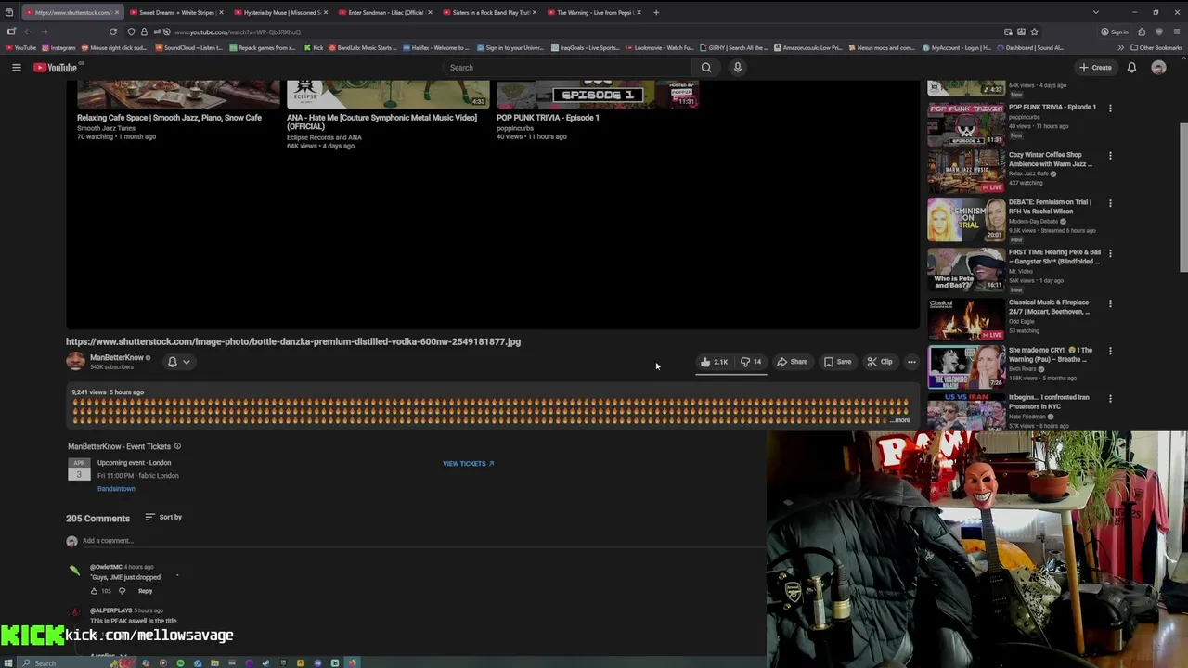This screenshot has width=1188, height=668.
Task: Expand the description with ...more
Action: (x=901, y=420)
